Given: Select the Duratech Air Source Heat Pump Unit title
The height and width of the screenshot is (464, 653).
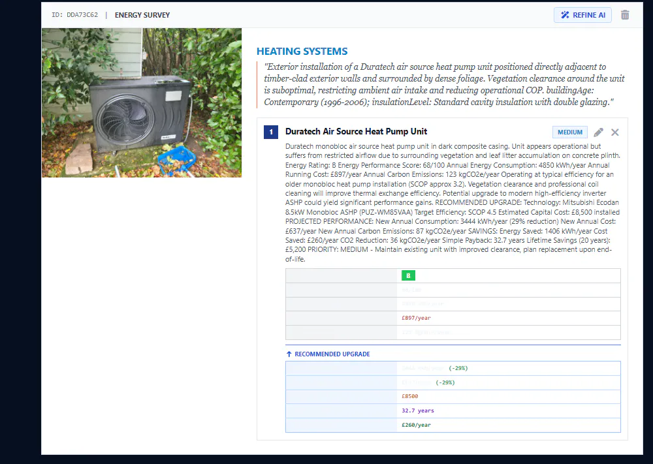Looking at the screenshot, I should [356, 132].
